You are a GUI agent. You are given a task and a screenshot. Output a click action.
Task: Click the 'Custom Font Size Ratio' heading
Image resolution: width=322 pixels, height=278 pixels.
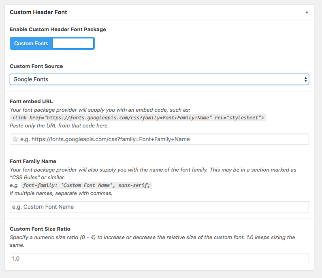(40, 229)
